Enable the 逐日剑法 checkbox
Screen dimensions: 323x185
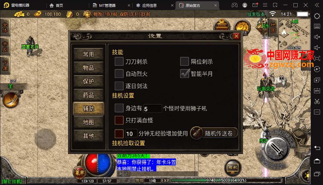point(119,86)
